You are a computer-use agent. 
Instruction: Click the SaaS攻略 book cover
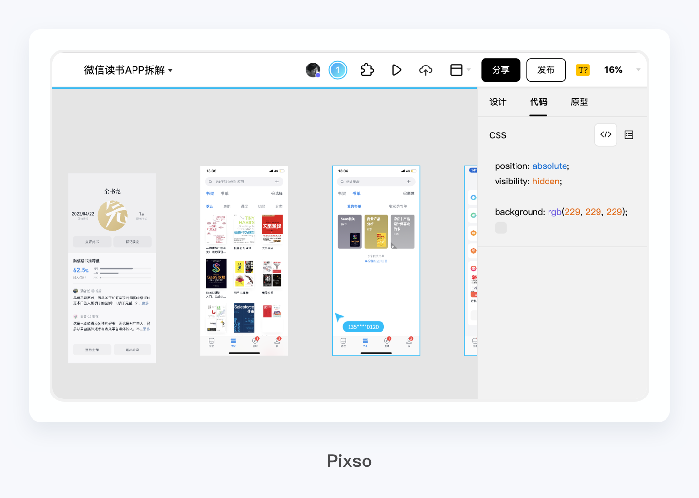coord(216,274)
